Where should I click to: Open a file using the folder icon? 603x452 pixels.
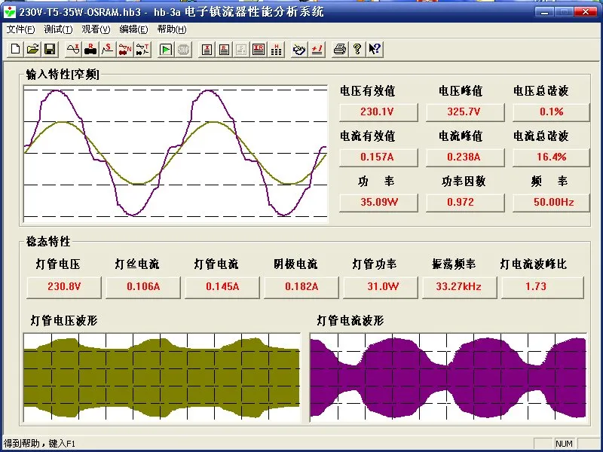[x=32, y=49]
